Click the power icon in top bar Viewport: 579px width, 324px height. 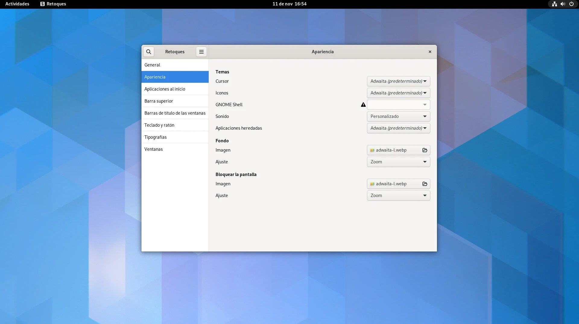pos(571,4)
